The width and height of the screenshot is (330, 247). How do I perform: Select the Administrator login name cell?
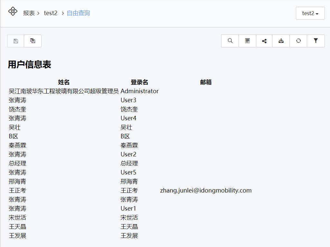pyautogui.click(x=139, y=91)
